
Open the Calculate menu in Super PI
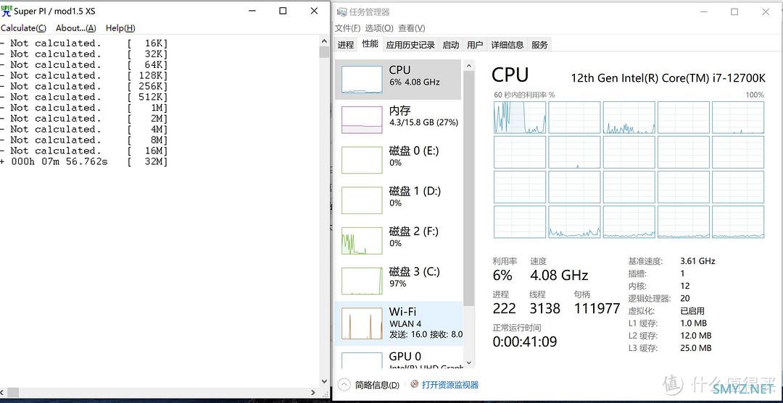tap(23, 28)
